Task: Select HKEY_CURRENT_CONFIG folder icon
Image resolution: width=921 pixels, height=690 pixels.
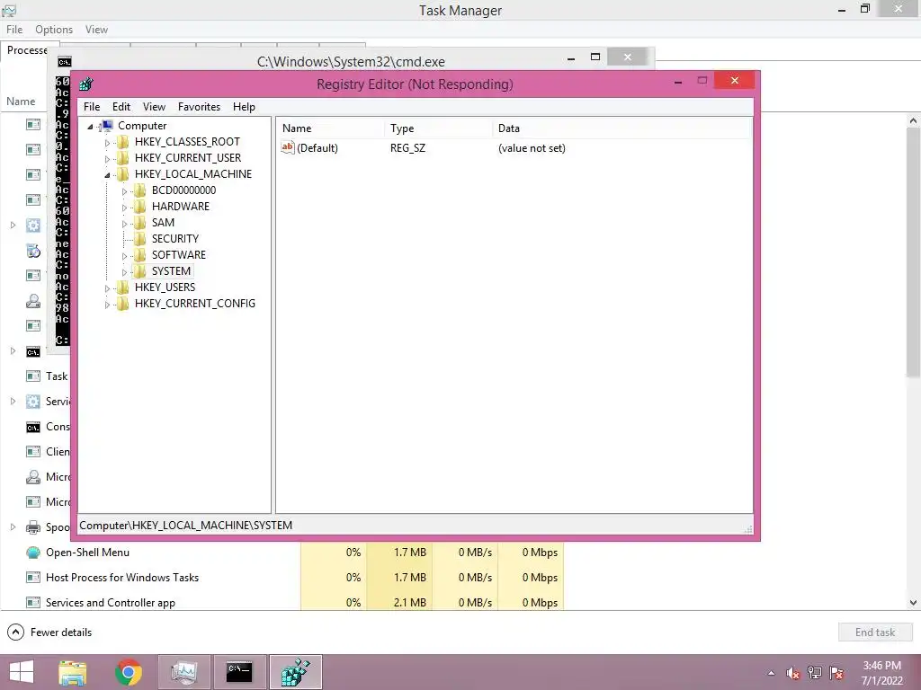Action: [x=122, y=304]
